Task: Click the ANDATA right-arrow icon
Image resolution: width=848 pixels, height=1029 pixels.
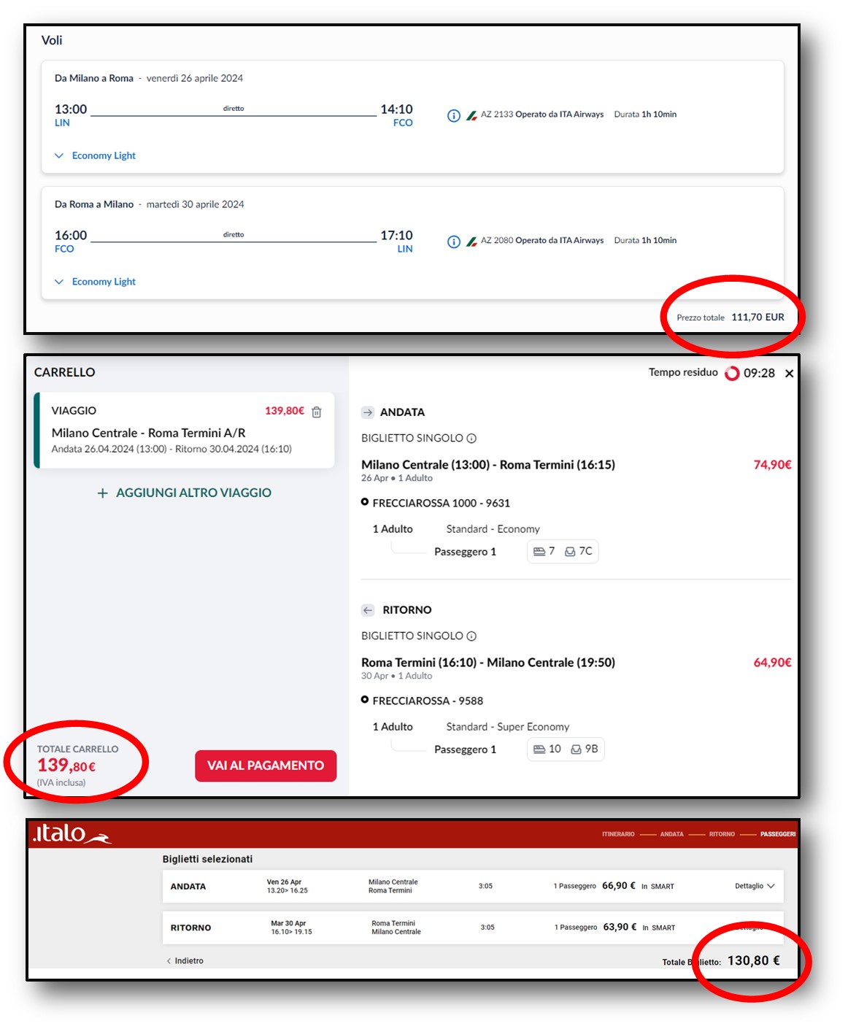Action: pyautogui.click(x=368, y=412)
